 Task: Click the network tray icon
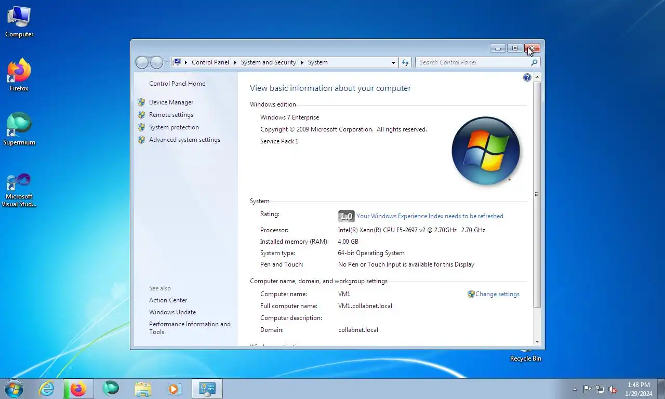click(x=600, y=389)
